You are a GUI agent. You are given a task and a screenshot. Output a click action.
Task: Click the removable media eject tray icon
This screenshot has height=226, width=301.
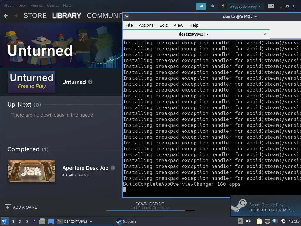pyautogui.click(x=240, y=221)
